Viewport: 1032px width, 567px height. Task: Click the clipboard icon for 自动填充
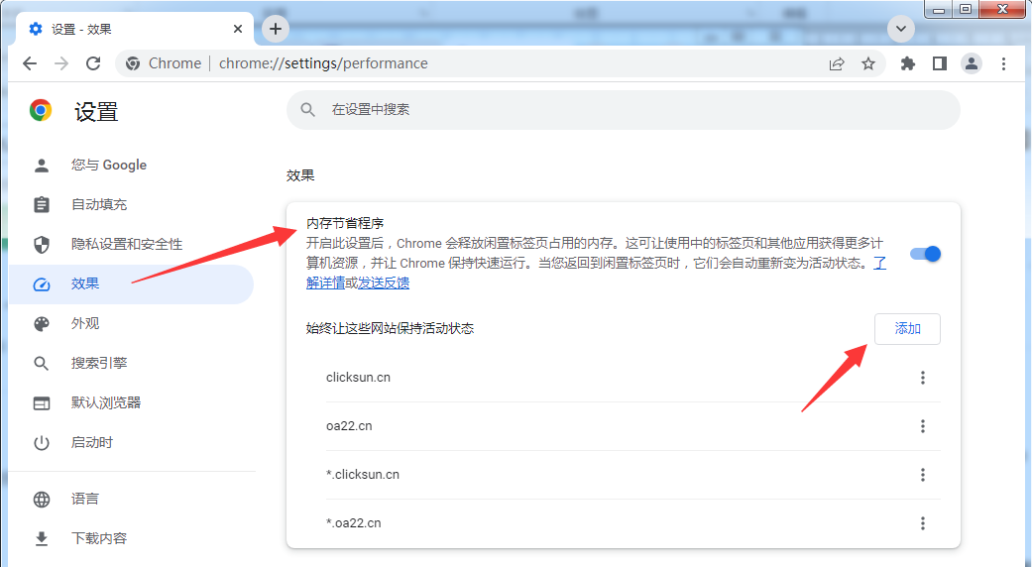click(42, 204)
